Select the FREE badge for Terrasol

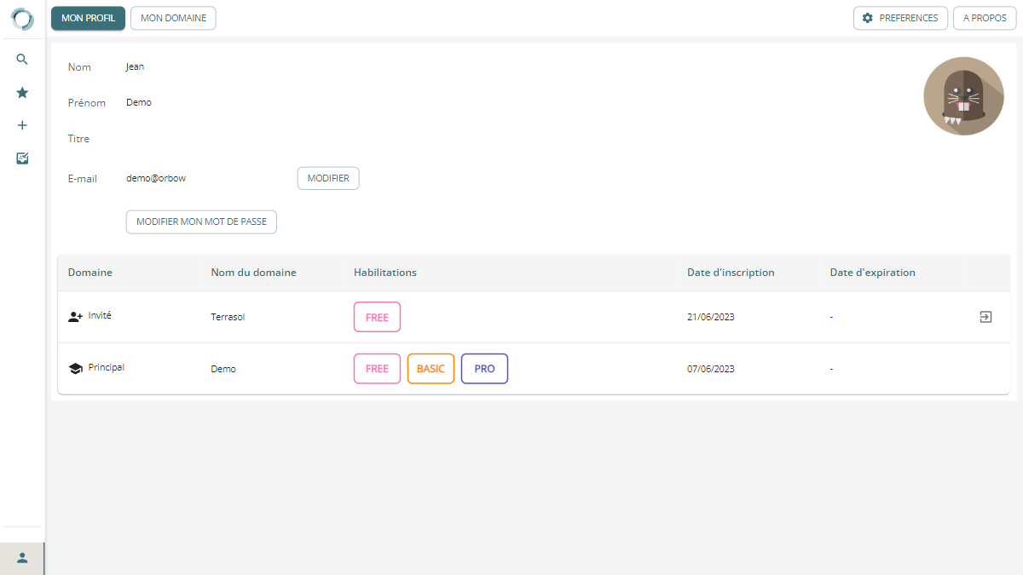[377, 317]
